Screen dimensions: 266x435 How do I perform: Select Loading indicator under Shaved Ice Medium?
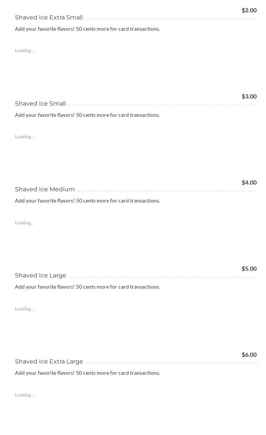(x=24, y=223)
